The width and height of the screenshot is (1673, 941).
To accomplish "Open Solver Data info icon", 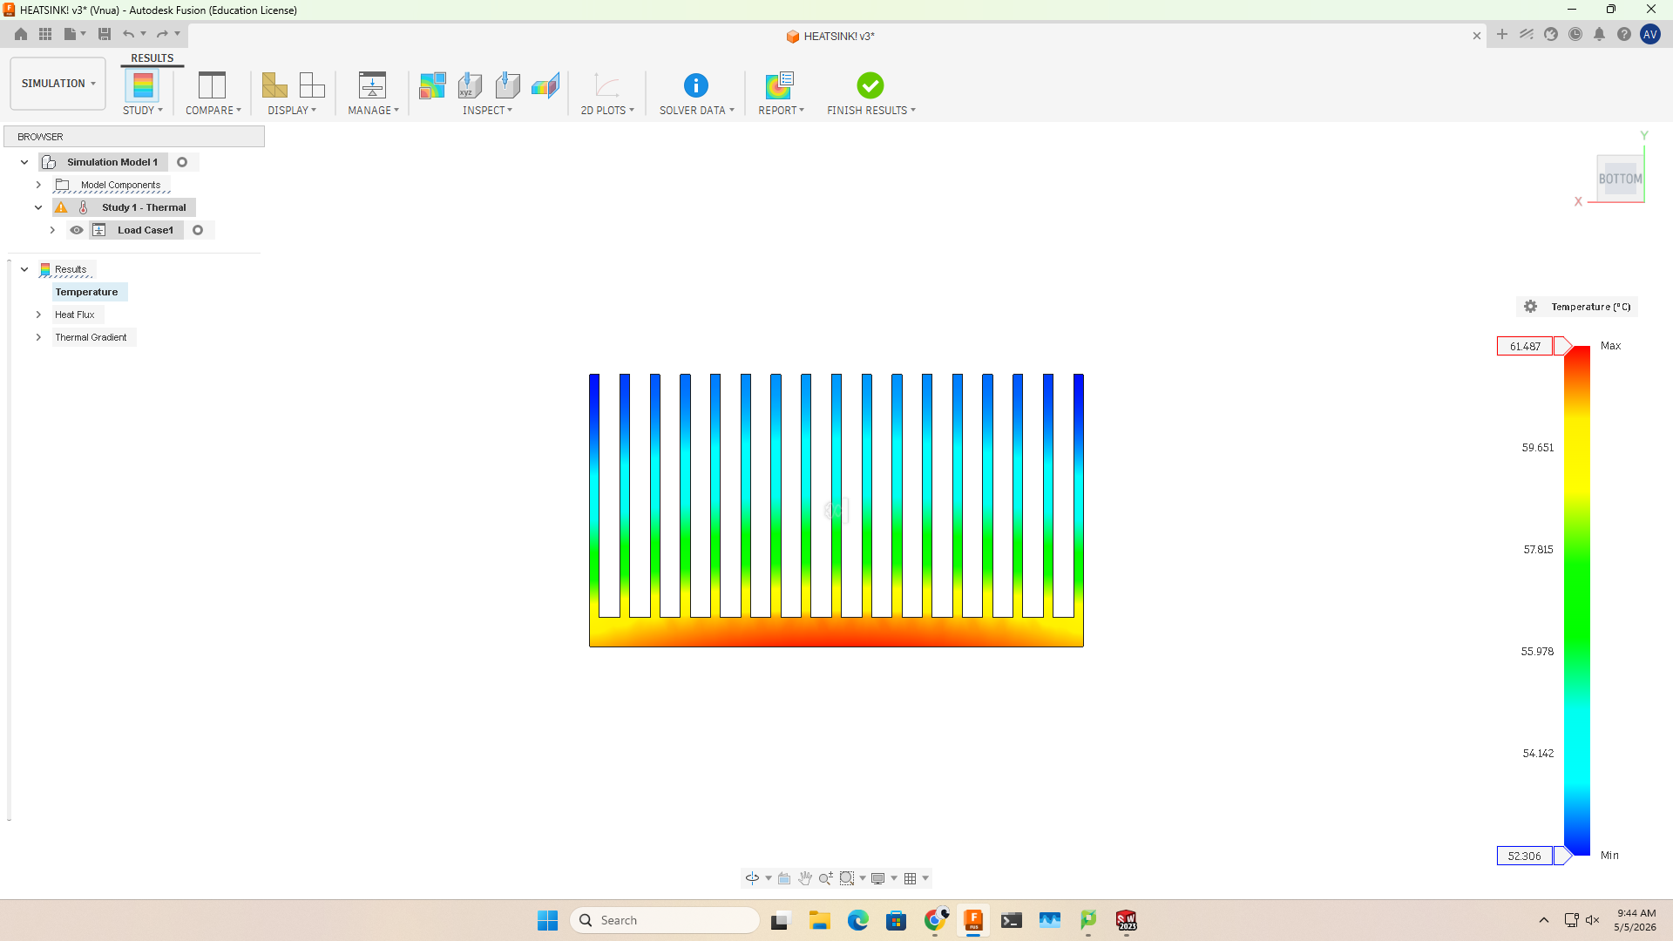I will point(696,85).
